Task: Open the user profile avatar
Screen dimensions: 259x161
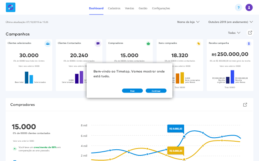Action: coord(249,8)
